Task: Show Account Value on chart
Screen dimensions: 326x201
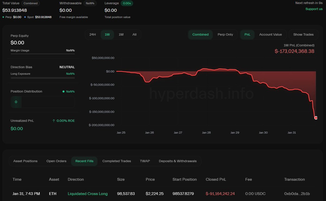Action: [270, 35]
